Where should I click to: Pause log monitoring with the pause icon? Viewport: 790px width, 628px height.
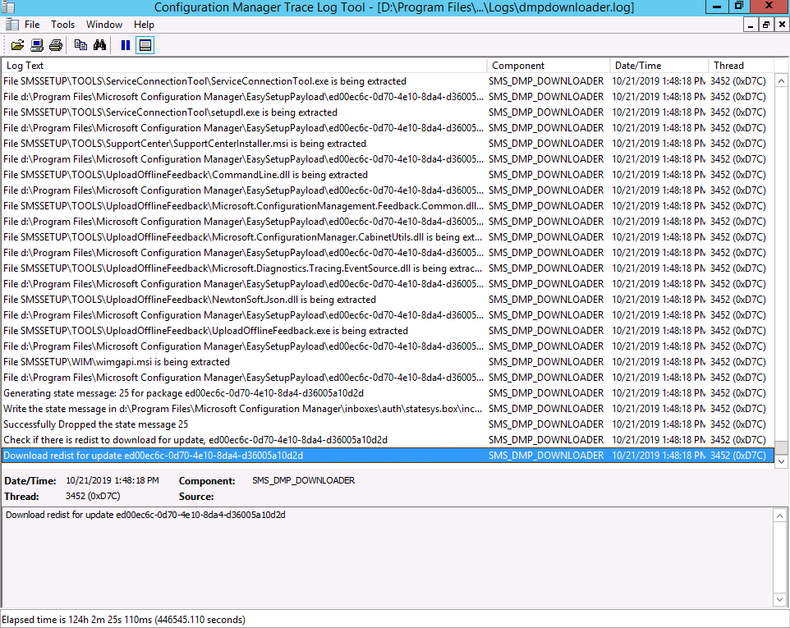(126, 45)
